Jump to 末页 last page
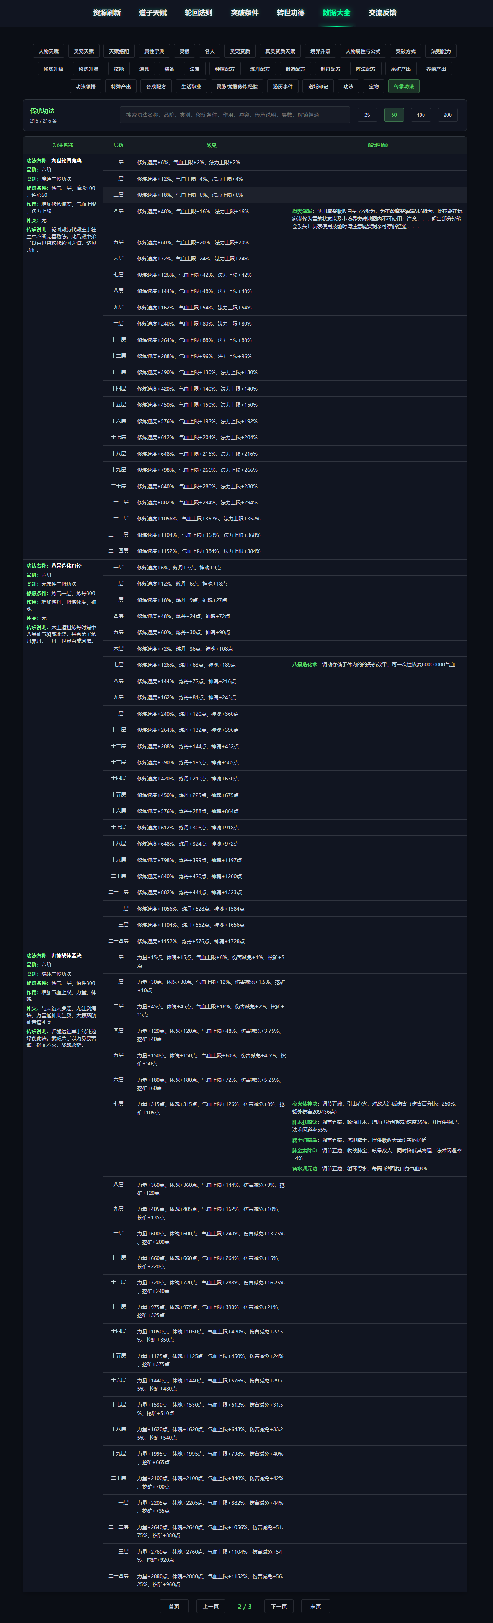The width and height of the screenshot is (493, 1623). (x=315, y=1606)
